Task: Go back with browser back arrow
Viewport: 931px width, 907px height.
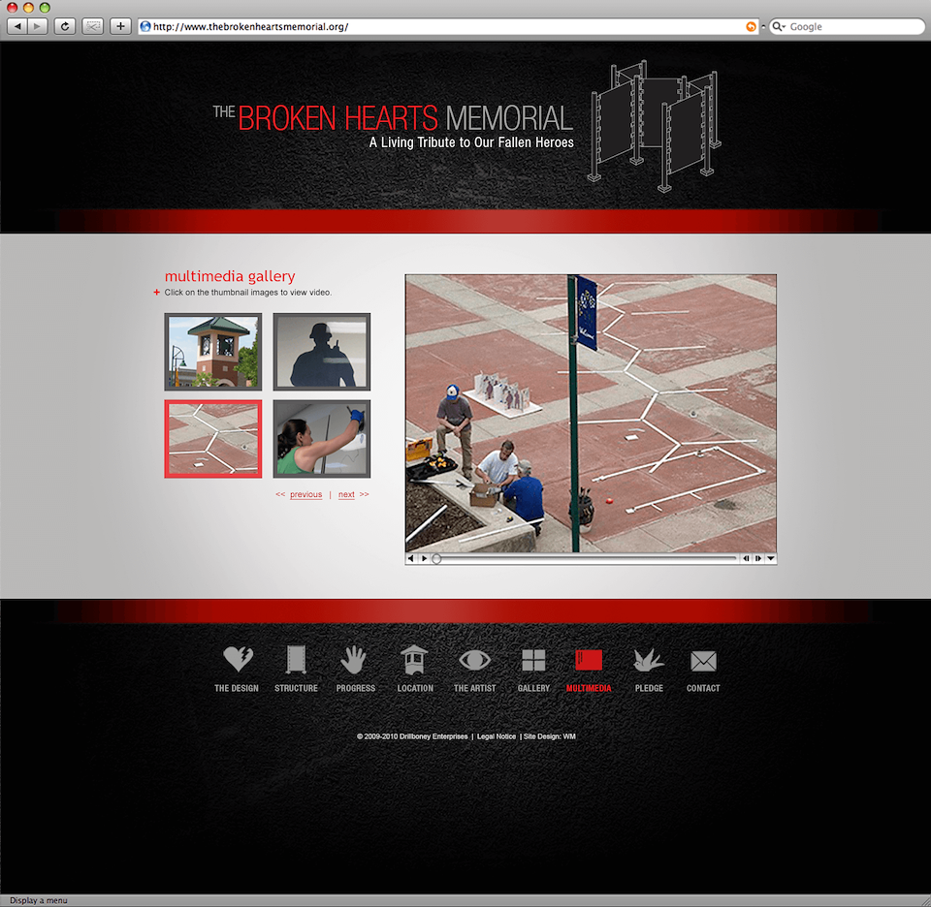Action: click(17, 26)
